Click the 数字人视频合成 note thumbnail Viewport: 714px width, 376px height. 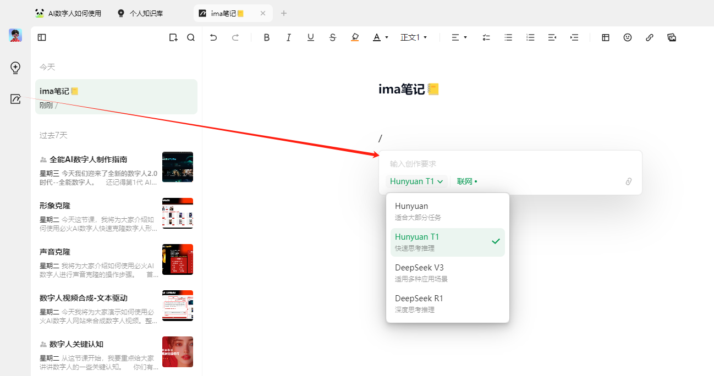coord(178,306)
